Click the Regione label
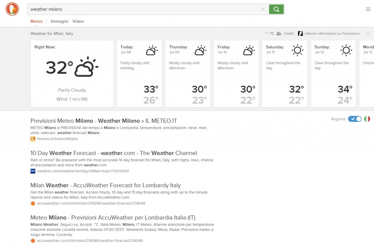This screenshot has width=374, height=247. (338, 119)
